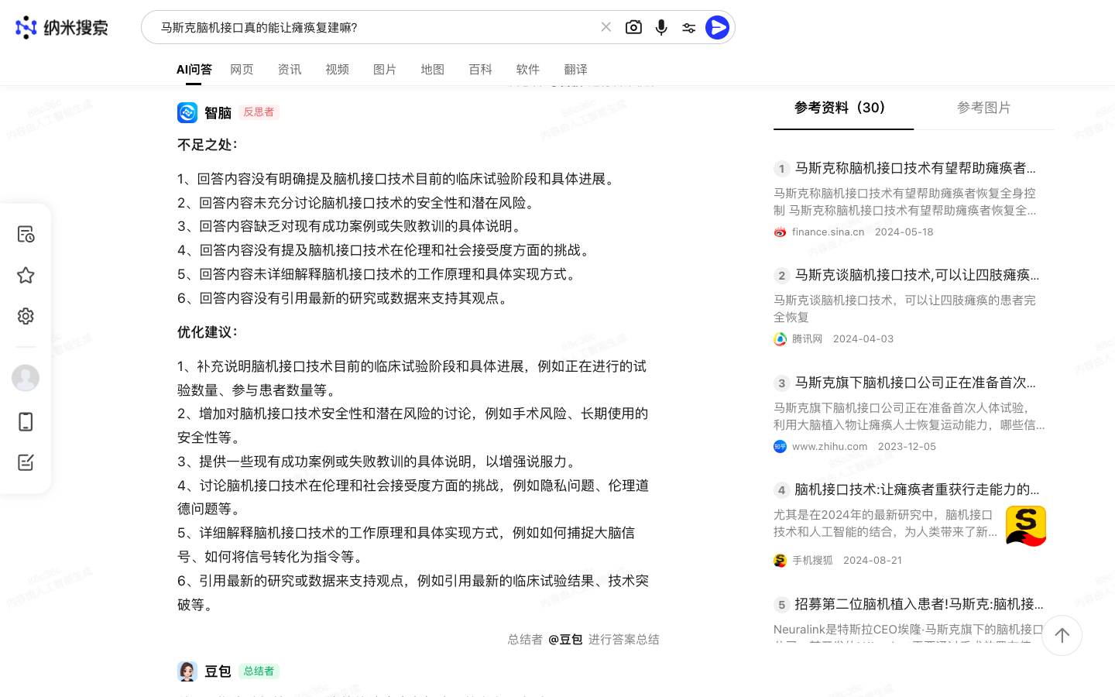Open reference 1 马斯克称脑机接口技术 title
This screenshot has height=697, width=1115.
915,168
